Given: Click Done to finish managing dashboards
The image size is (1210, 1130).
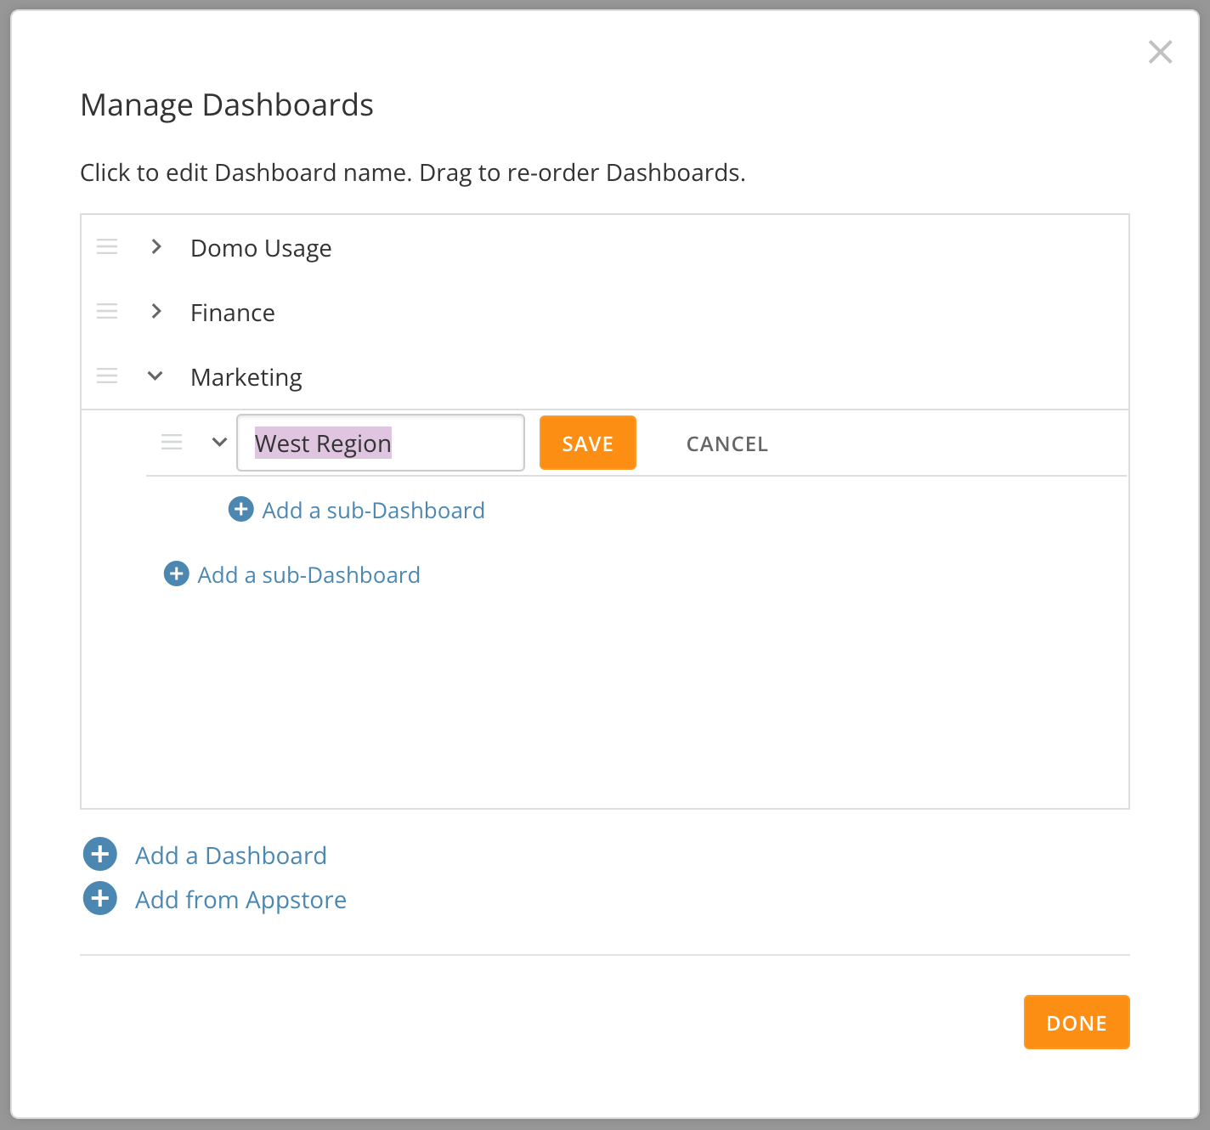Looking at the screenshot, I should (x=1077, y=1022).
